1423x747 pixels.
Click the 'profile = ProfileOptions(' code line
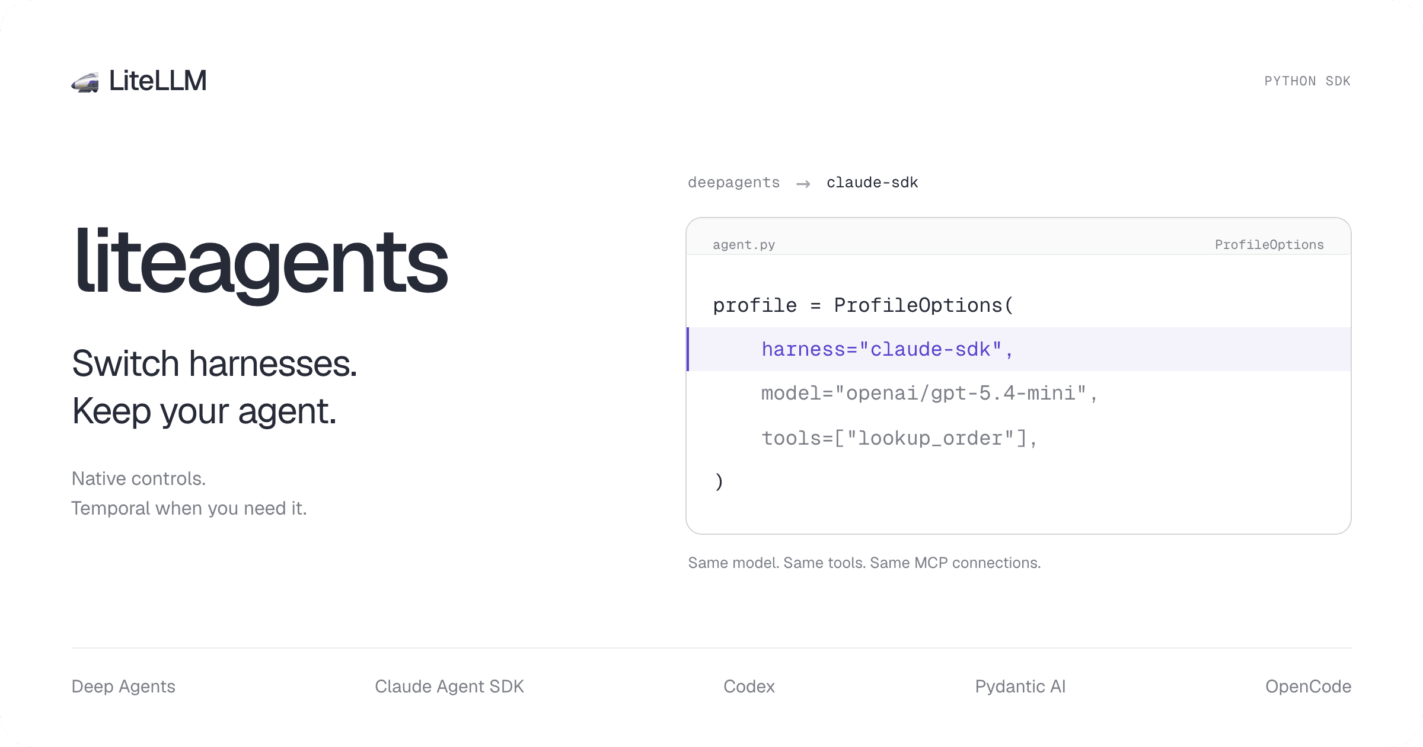(863, 305)
